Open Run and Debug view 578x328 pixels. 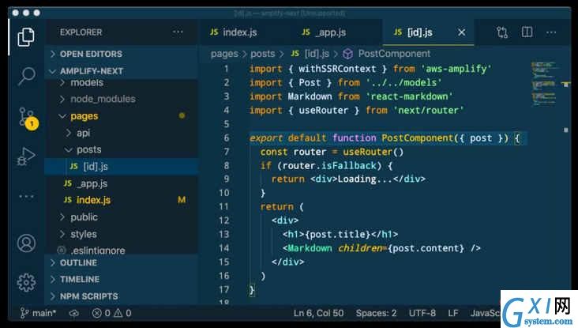pyautogui.click(x=26, y=156)
